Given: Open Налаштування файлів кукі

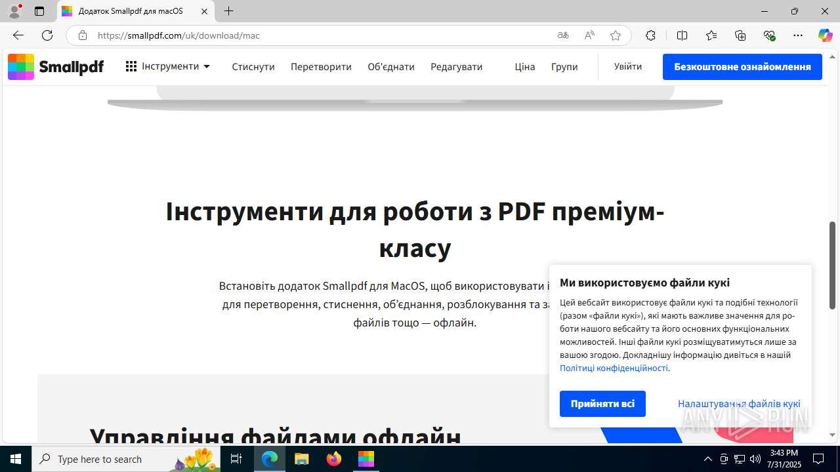Looking at the screenshot, I should coord(739,404).
